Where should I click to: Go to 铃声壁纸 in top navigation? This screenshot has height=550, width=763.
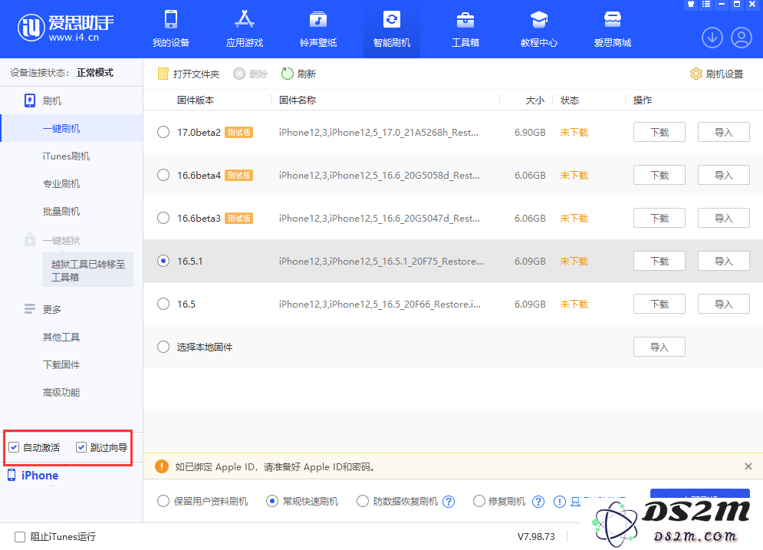coord(318,29)
